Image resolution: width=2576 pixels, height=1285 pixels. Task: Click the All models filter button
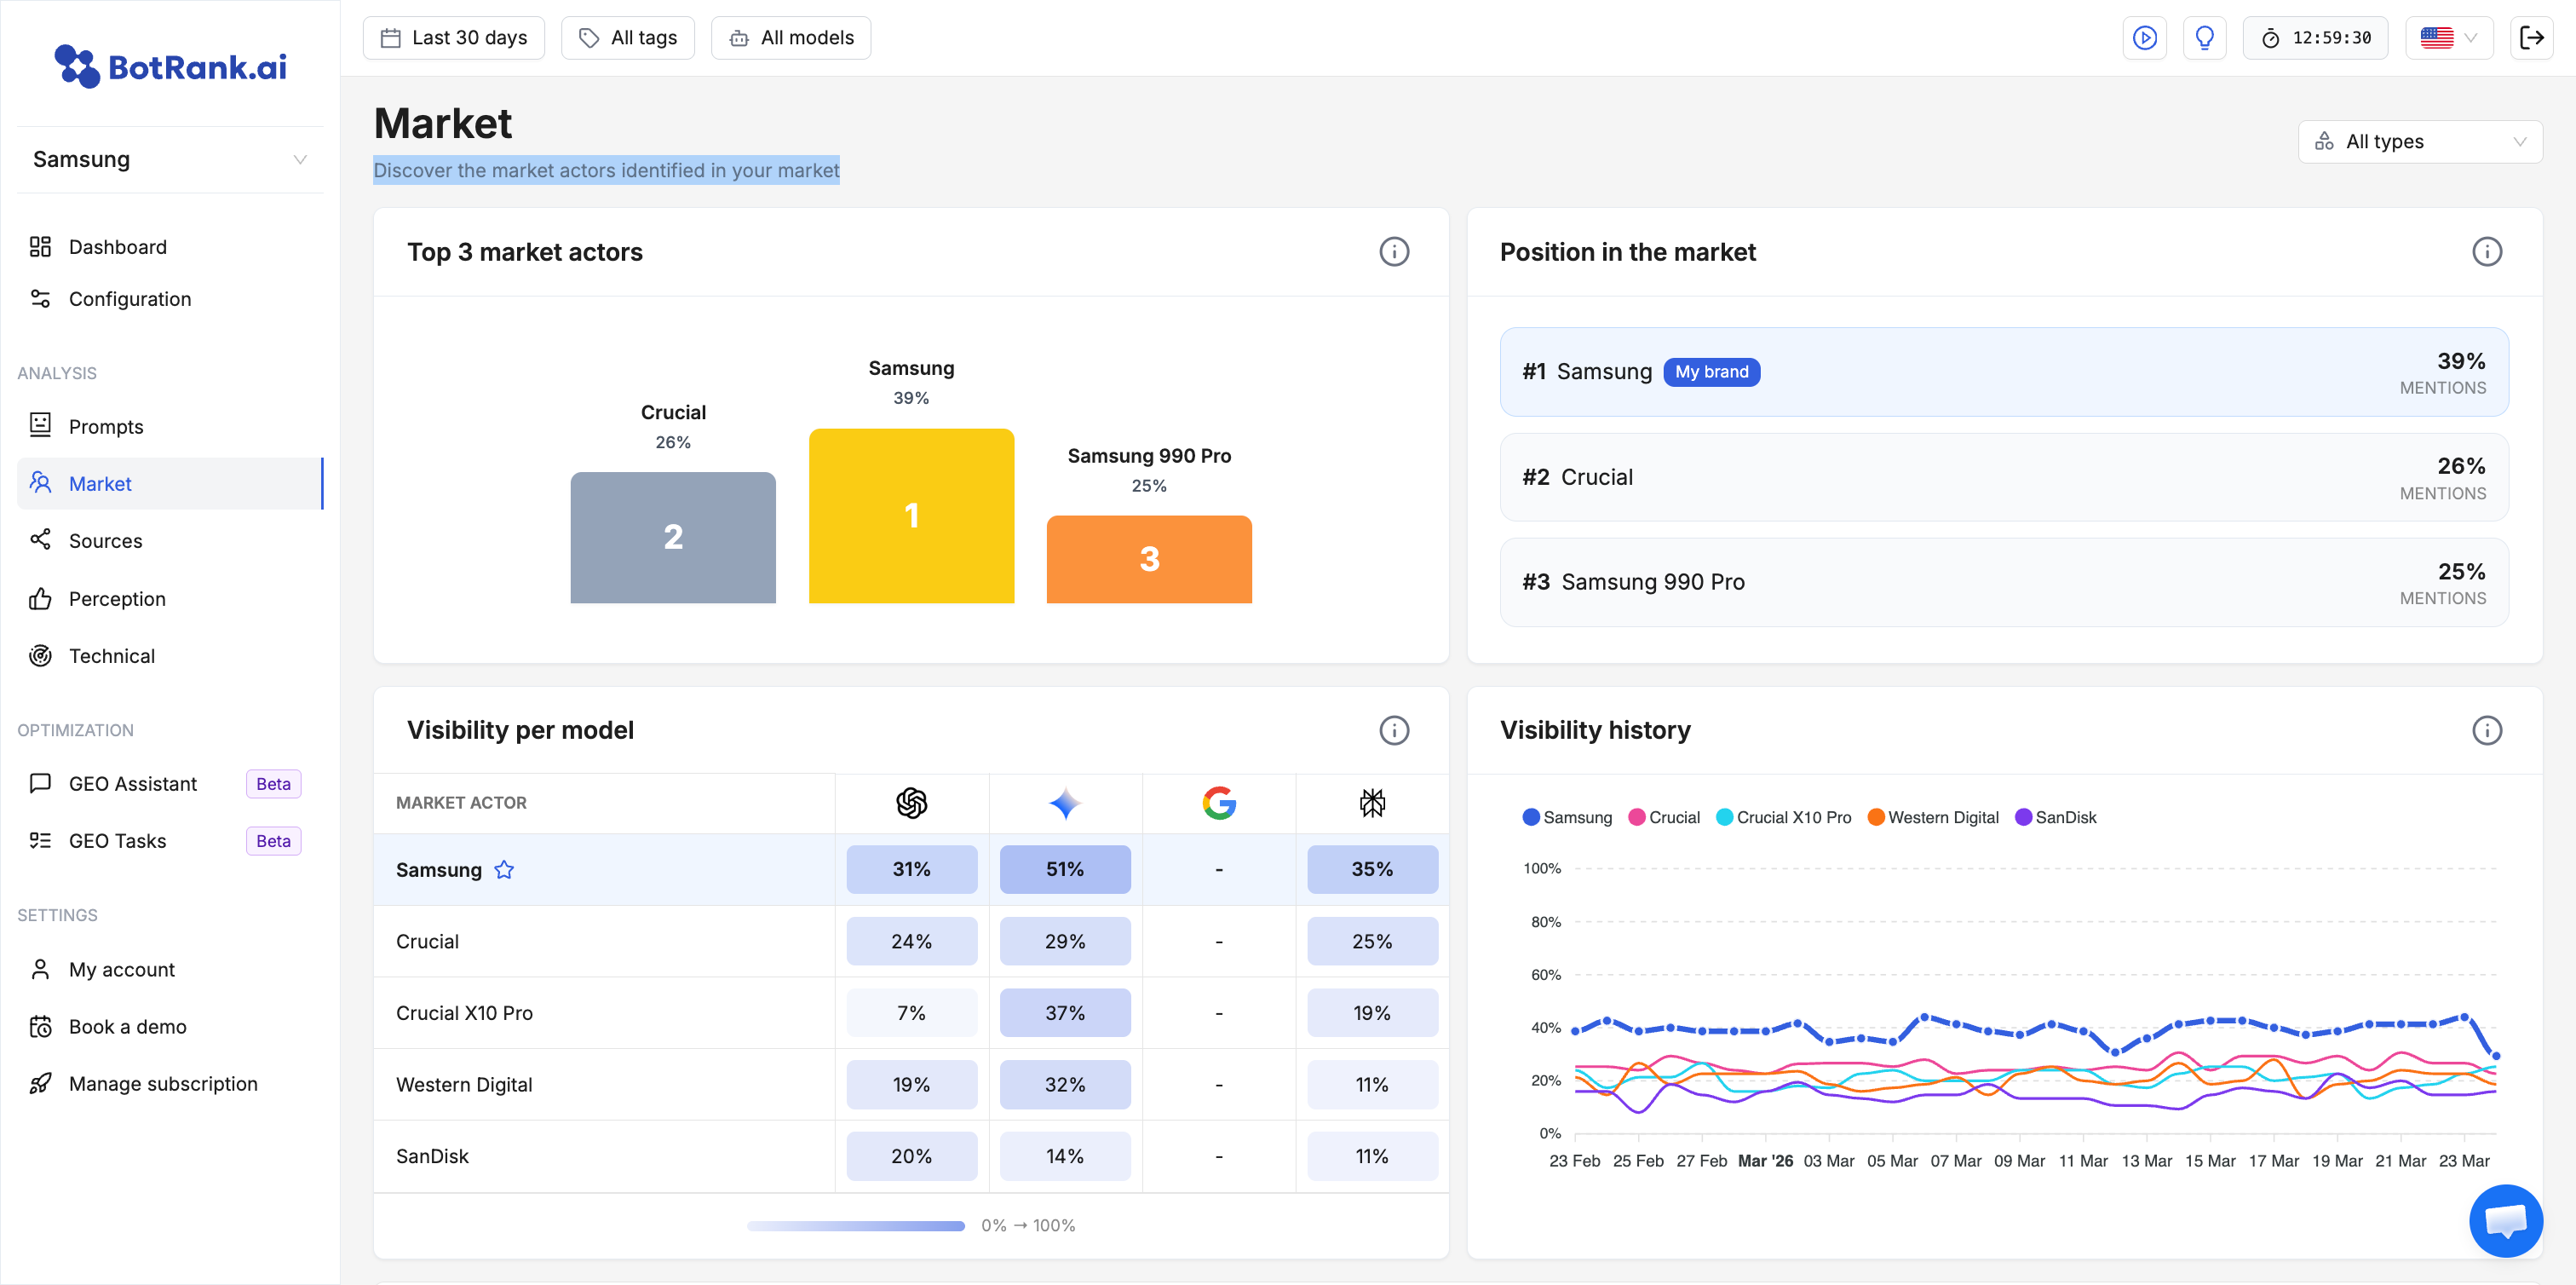(791, 38)
